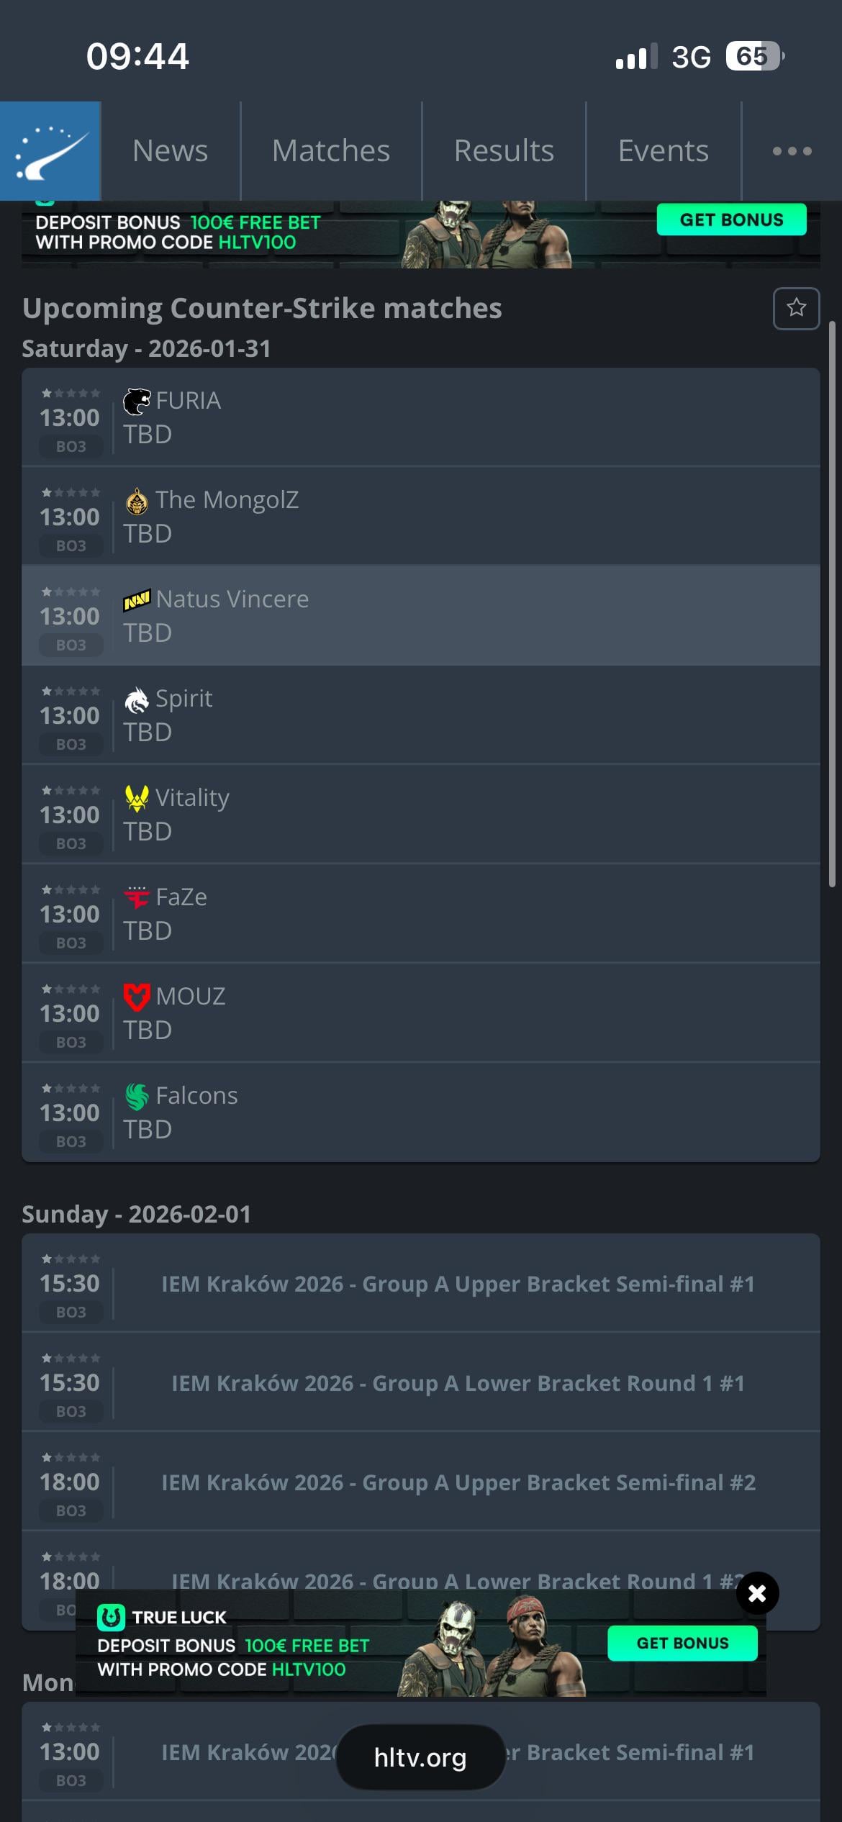Screen dimensions: 842x1822
Task: Tap the Falcons team logo
Action: click(137, 1097)
